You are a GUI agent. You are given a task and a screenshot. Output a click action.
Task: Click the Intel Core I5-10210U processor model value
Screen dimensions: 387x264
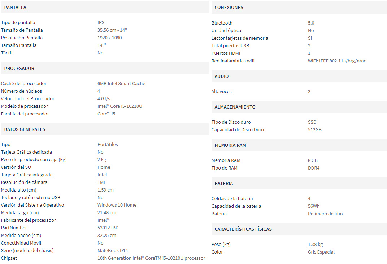[120, 106]
